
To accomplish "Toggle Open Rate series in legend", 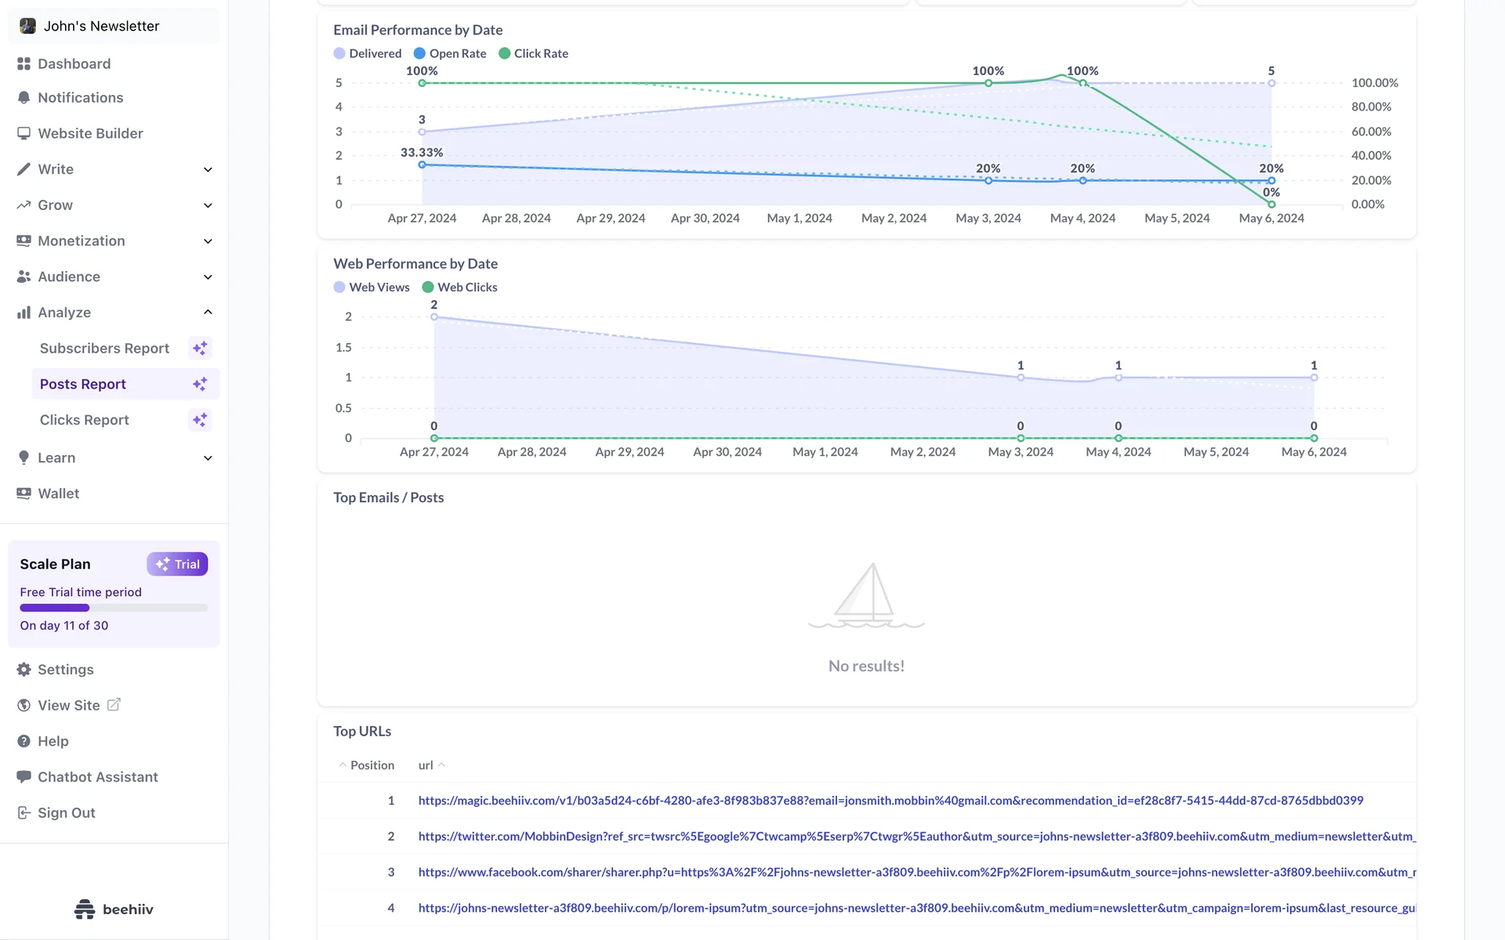I will 449,53.
